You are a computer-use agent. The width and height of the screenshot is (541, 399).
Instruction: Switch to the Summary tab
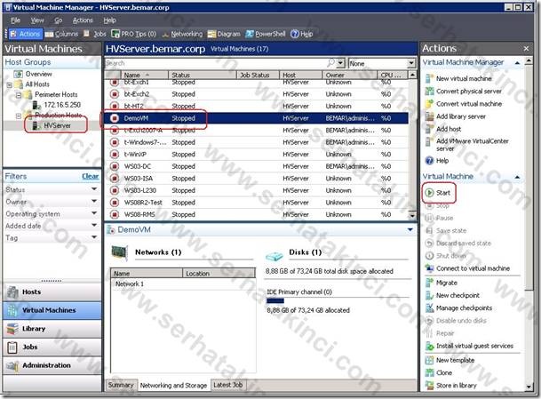click(x=121, y=385)
